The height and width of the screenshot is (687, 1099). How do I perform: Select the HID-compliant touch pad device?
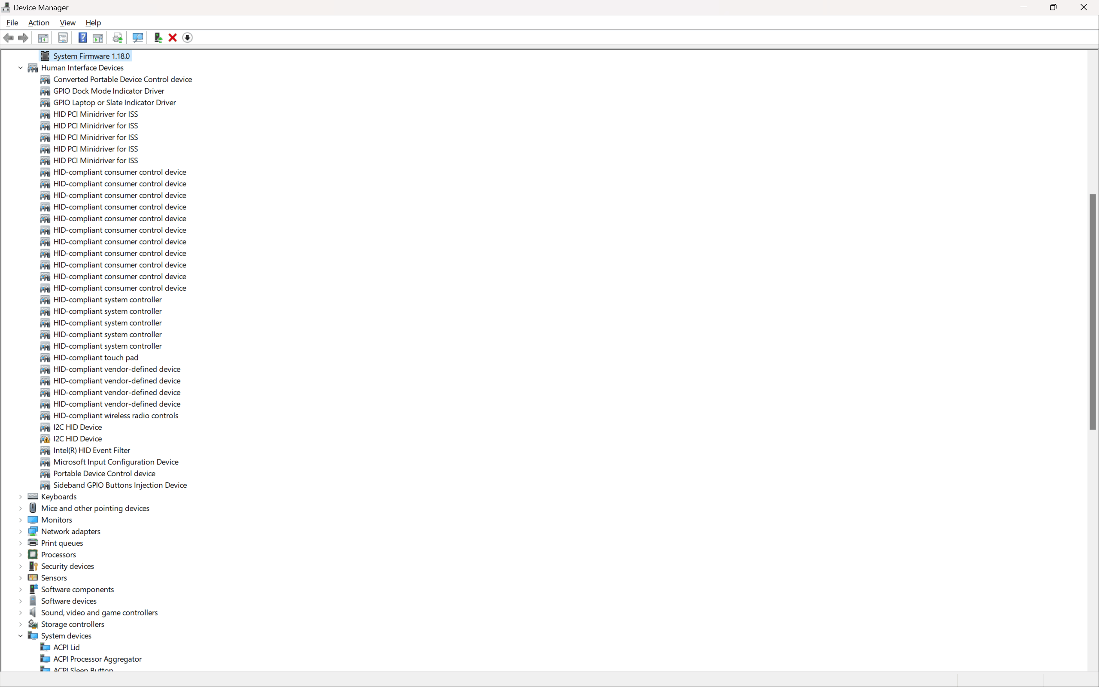pos(95,358)
